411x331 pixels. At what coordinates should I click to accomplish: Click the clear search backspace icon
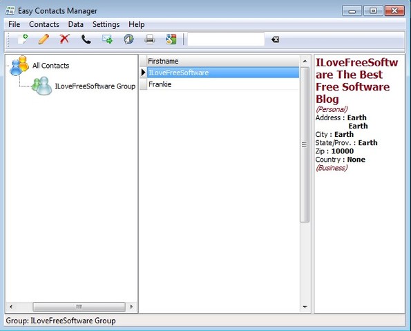pos(275,39)
